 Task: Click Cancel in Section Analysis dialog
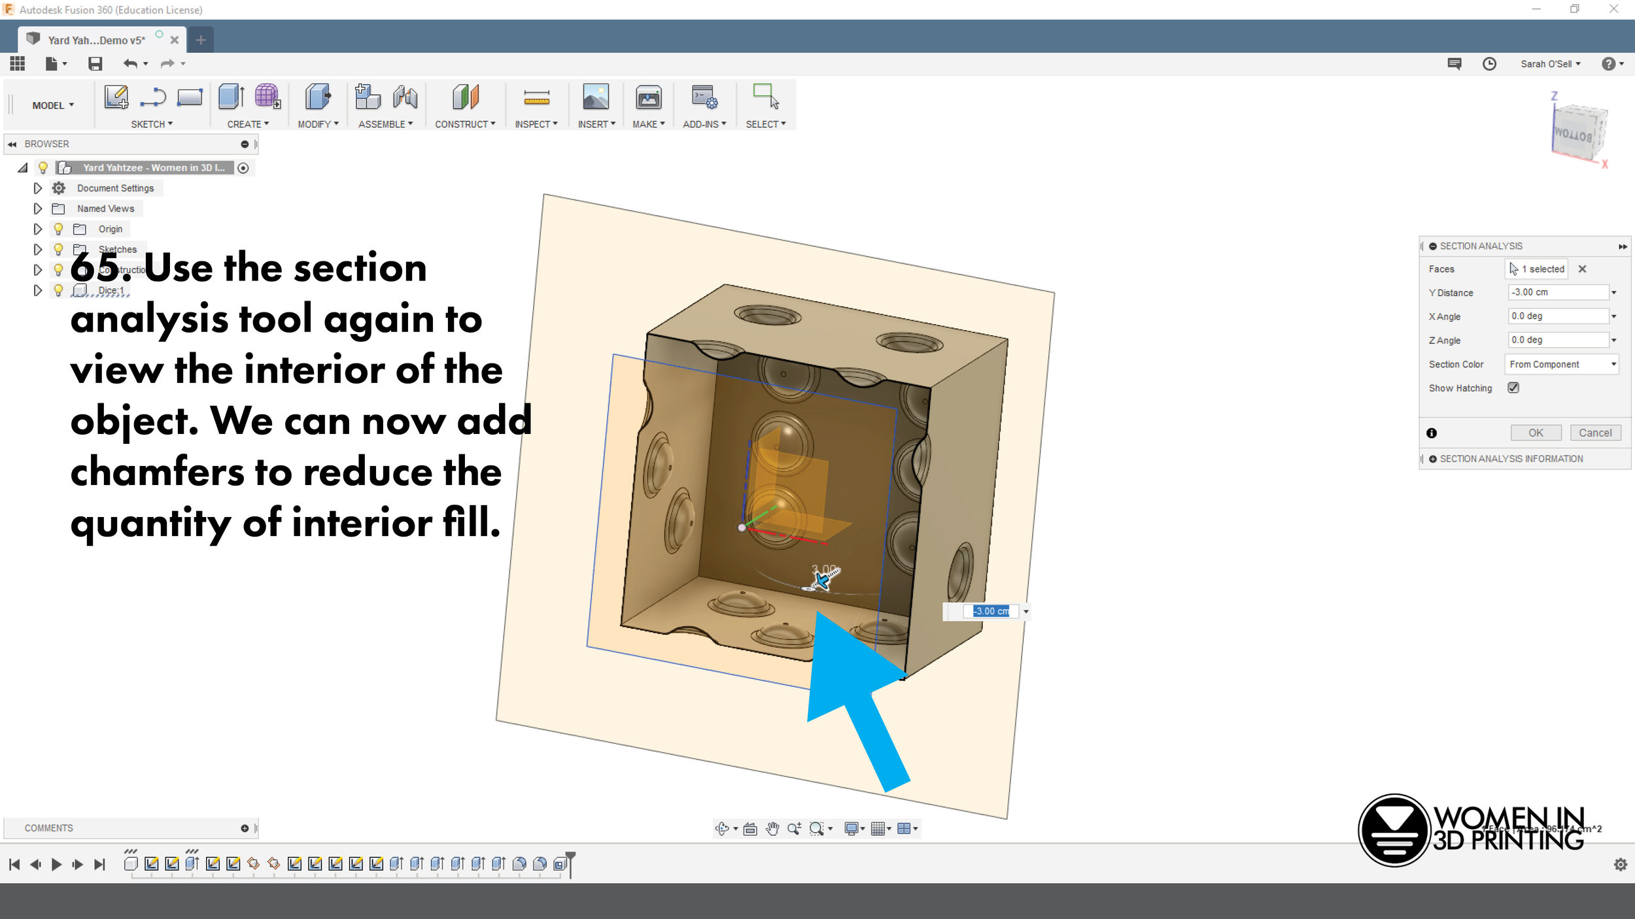1595,433
